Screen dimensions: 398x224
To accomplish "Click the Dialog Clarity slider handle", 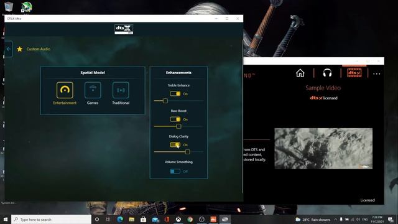I will coord(188,152).
